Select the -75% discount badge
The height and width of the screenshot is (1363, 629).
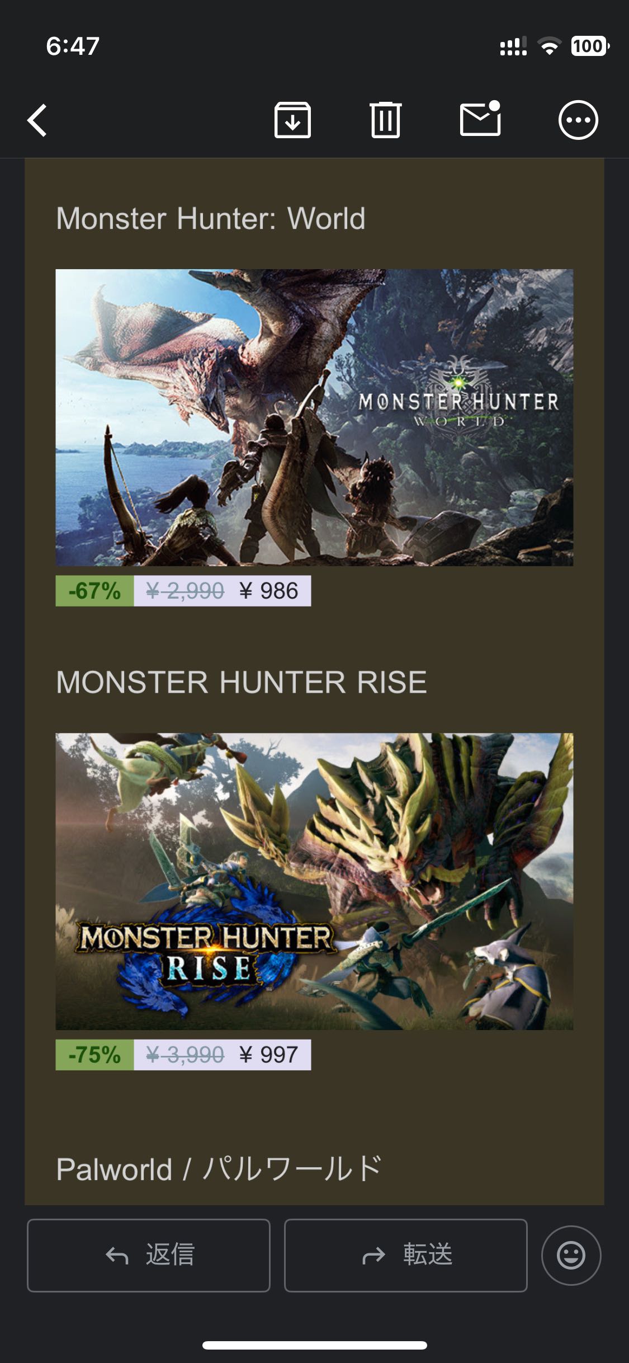click(94, 1055)
